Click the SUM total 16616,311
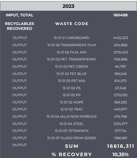Screen dimensions: 137x158 (x=121, y=146)
